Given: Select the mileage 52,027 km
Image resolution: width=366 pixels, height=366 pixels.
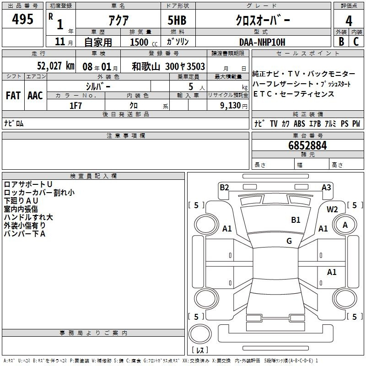Looking at the screenshot, I should pos(56,66).
